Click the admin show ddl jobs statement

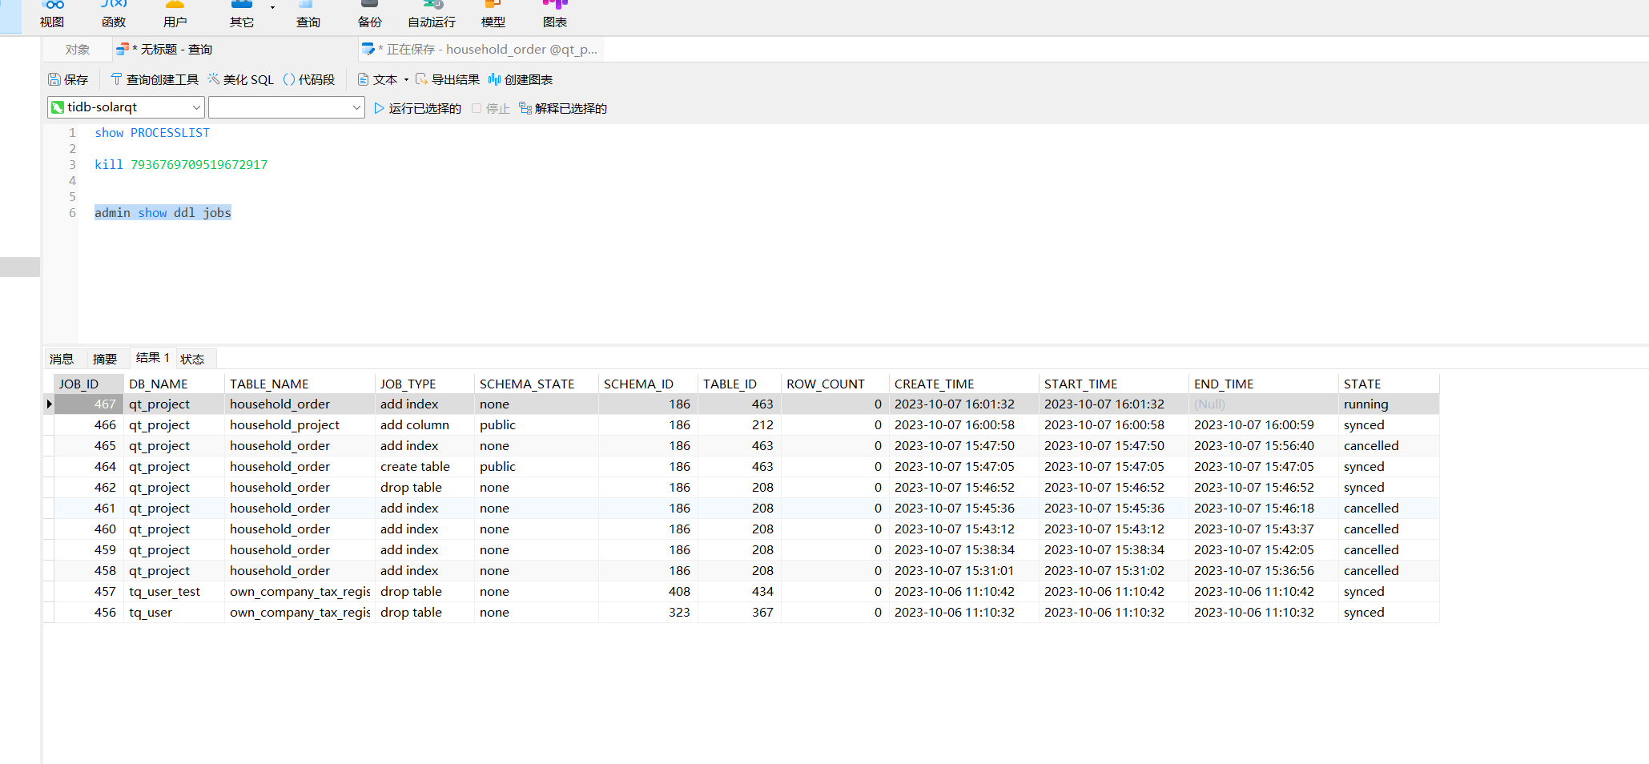point(163,213)
